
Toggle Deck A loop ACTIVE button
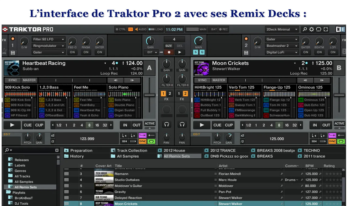pyautogui.click(x=150, y=123)
